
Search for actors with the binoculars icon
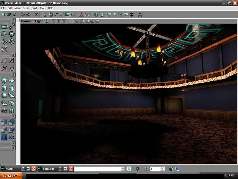pos(36,15)
